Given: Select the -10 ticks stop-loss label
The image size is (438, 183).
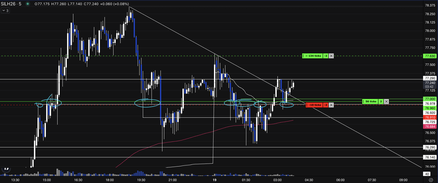Looking at the screenshot, I should pos(314,105).
